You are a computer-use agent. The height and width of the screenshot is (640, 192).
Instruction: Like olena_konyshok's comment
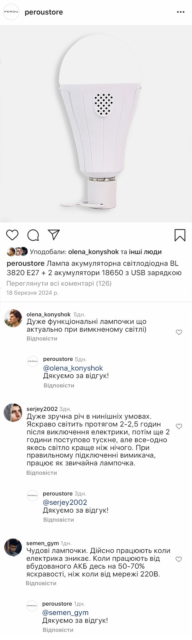(179, 332)
